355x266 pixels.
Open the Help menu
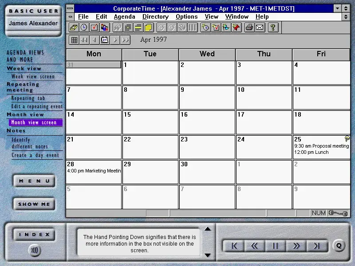[x=262, y=17]
